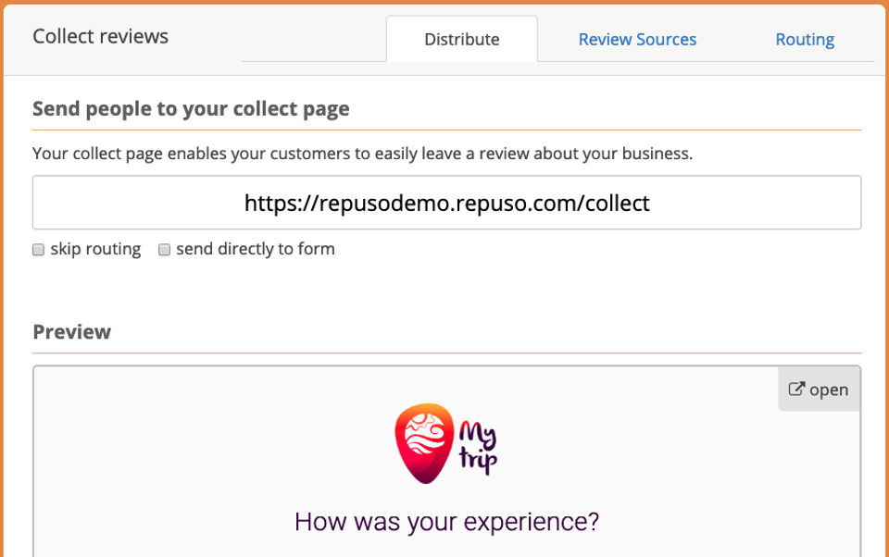Tick the send directly to form checkbox
This screenshot has height=557, width=889.
click(165, 250)
